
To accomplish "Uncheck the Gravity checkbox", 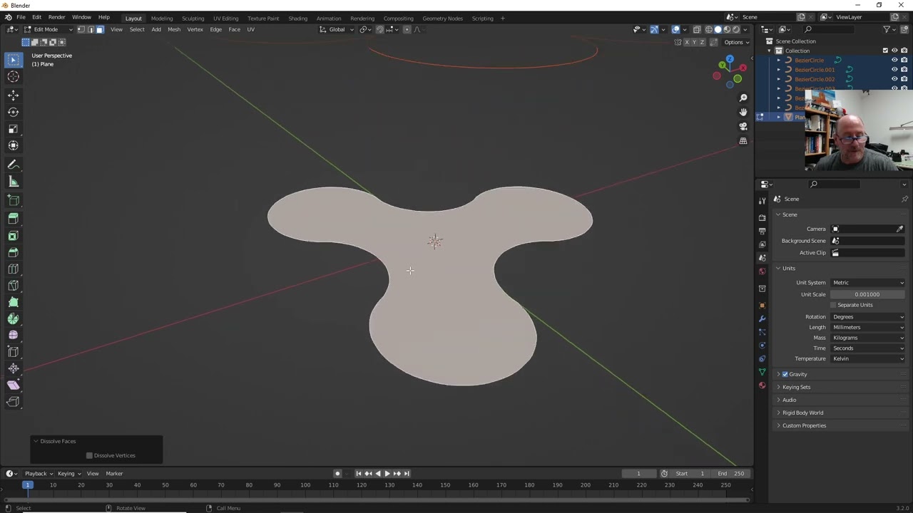I will pos(785,374).
